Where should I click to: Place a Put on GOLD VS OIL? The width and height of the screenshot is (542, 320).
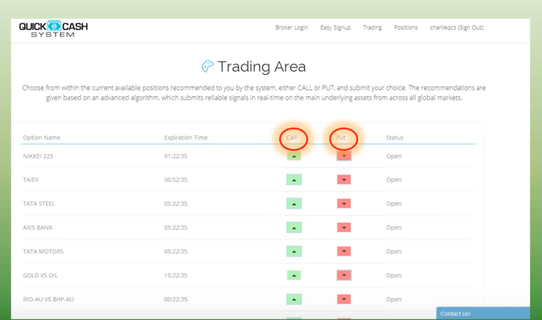point(344,276)
